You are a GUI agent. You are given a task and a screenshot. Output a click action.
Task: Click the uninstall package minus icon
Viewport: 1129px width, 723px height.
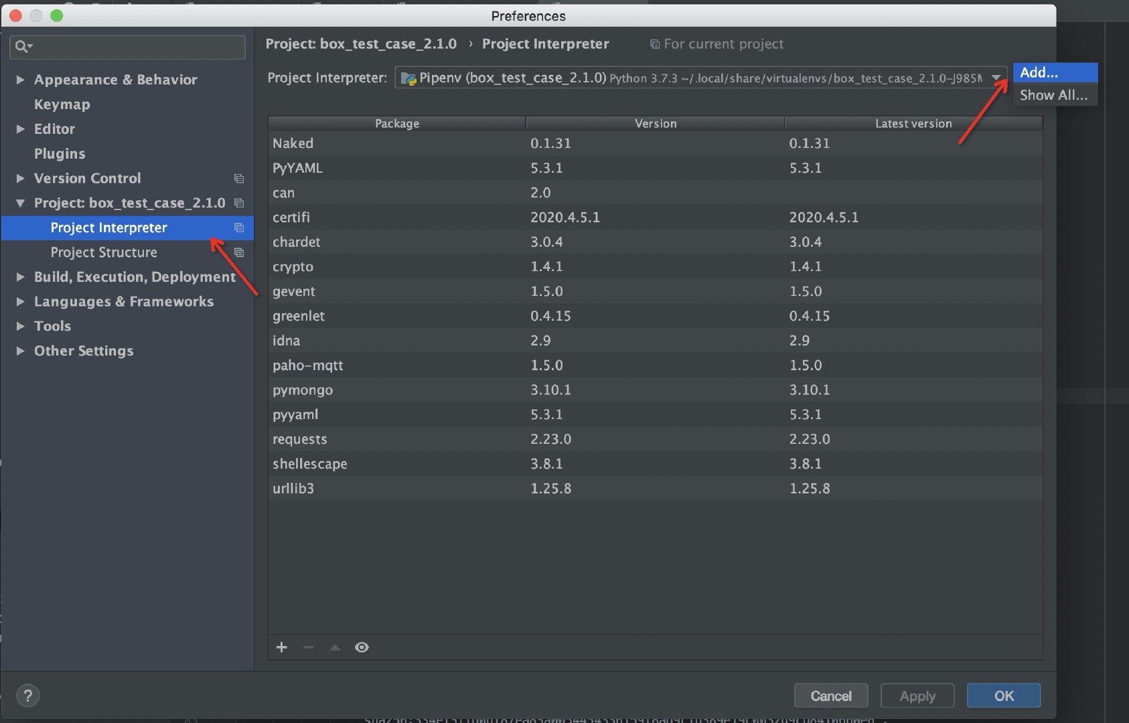tap(308, 647)
